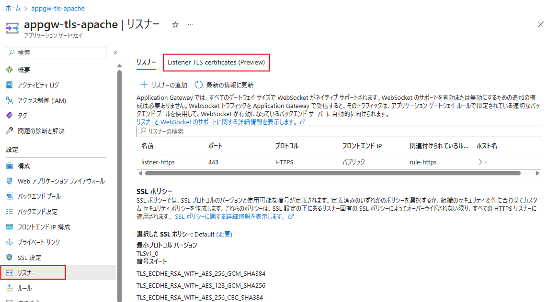
Task: Open the ホーム breadcrumb link
Action: point(13,8)
